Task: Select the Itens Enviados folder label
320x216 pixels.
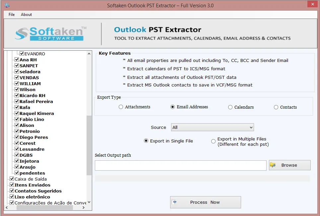Action: [x=32, y=185]
